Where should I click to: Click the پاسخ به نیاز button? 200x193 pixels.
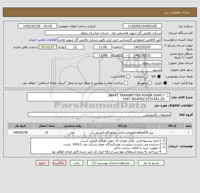click(x=151, y=163)
